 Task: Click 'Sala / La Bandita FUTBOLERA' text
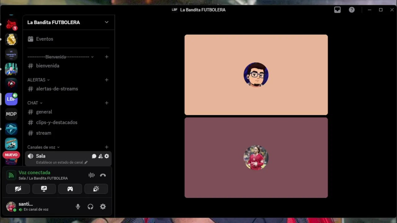click(x=43, y=178)
